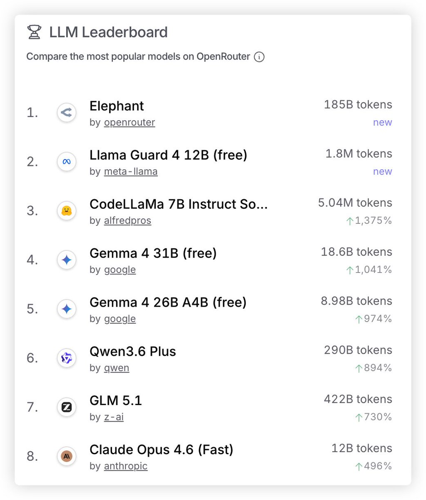Open the alfredpros author link
This screenshot has height=500, width=426.
(127, 220)
